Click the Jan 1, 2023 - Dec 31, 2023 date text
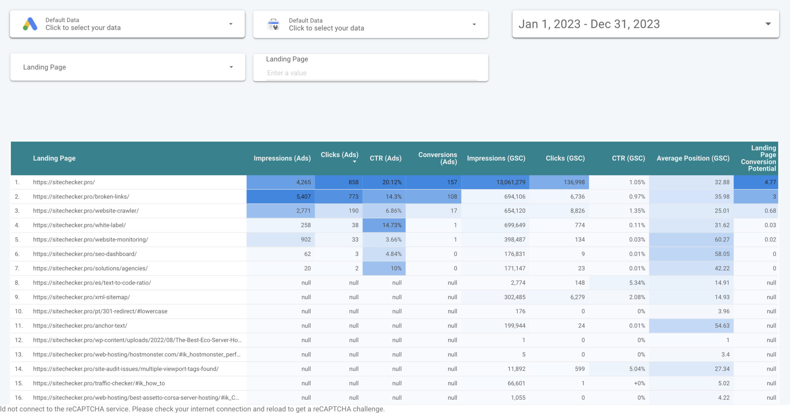The image size is (790, 413). point(589,24)
